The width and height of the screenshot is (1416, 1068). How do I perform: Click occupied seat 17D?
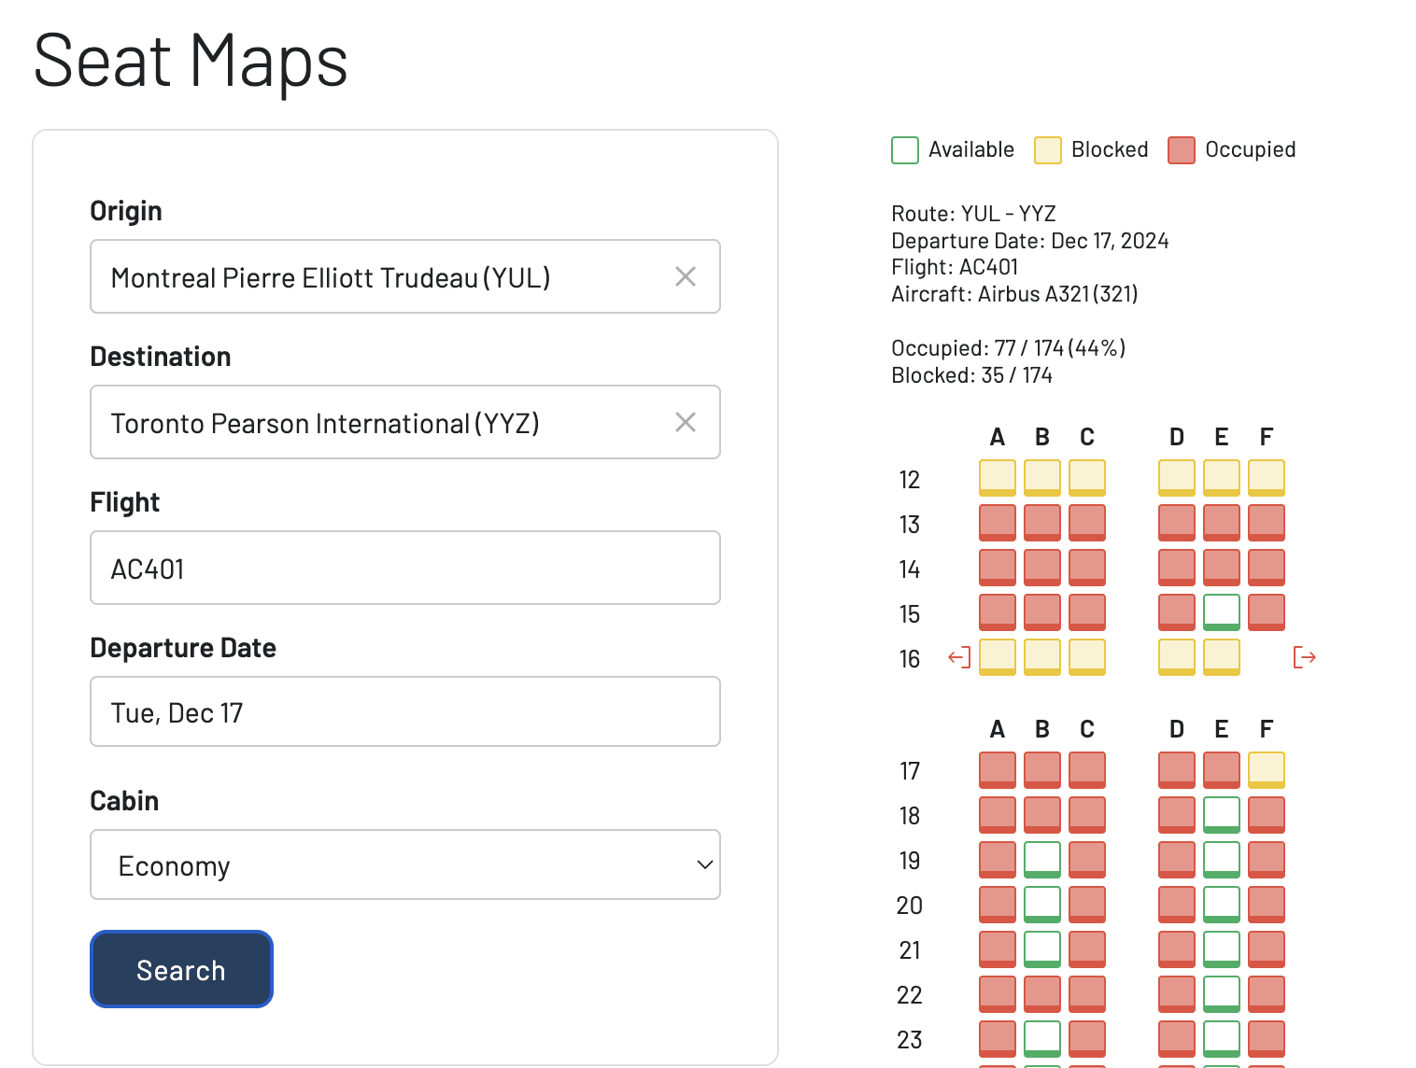[1177, 769]
